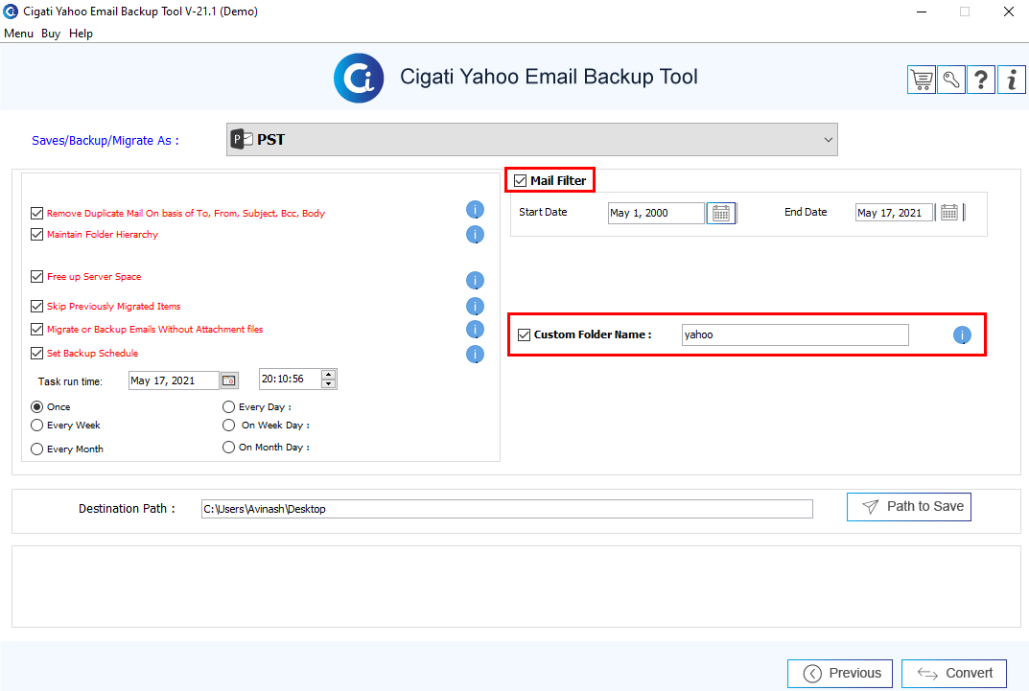Show info for Migrate Without Attachment files
This screenshot has height=691, width=1029.
coord(475,329)
